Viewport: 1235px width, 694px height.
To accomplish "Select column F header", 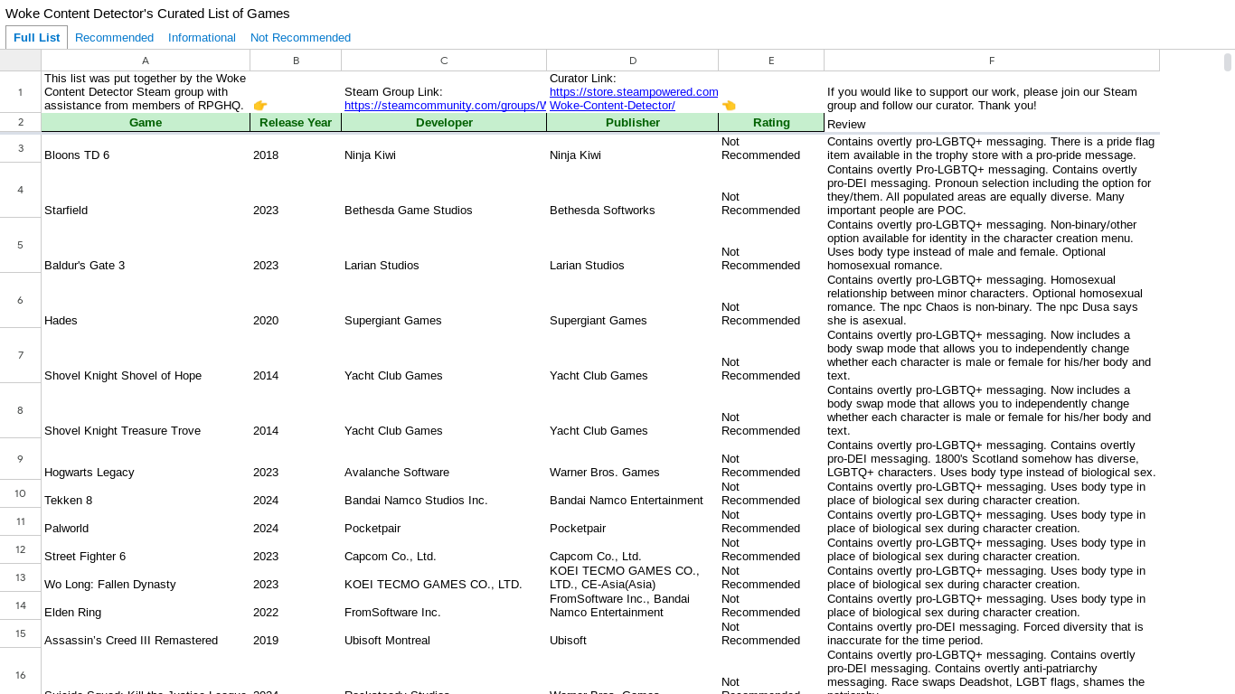I will 992,61.
